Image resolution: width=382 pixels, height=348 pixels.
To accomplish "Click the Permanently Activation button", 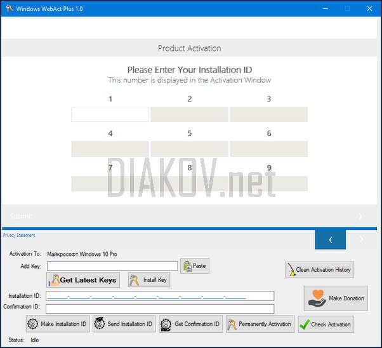I will tap(260, 324).
